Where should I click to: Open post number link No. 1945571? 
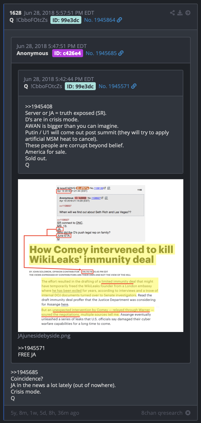[x=114, y=86]
